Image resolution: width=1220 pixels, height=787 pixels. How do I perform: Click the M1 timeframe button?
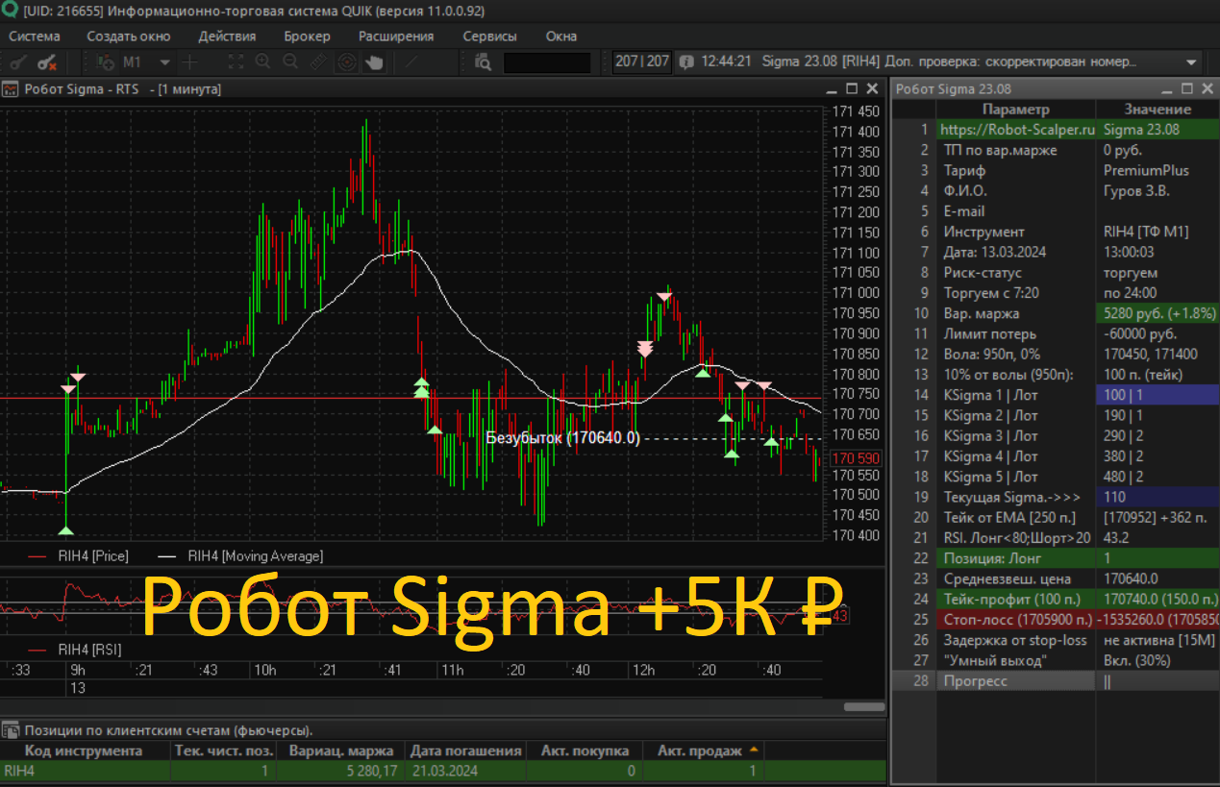pos(133,62)
